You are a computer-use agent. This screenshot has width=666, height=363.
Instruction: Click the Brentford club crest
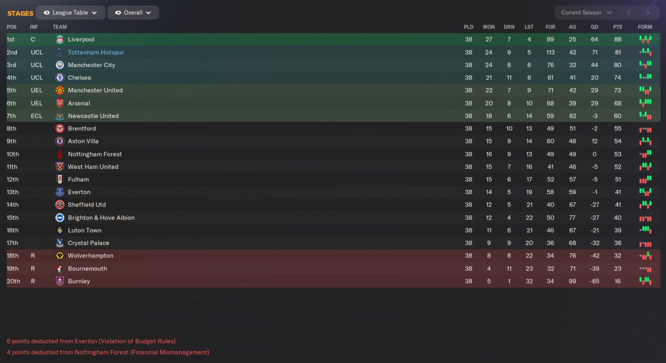point(60,128)
